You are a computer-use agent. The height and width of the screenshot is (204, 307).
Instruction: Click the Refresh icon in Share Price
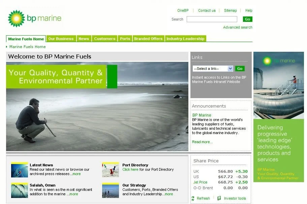(193, 198)
